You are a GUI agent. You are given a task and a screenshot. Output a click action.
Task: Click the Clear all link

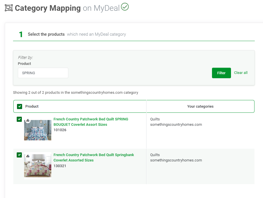tap(241, 73)
